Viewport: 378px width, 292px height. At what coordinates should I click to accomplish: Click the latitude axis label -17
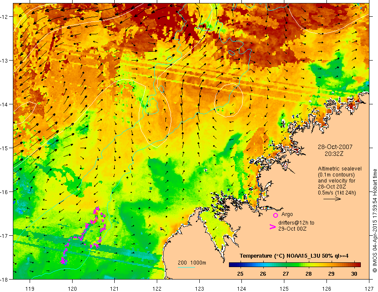pyautogui.click(x=4, y=236)
